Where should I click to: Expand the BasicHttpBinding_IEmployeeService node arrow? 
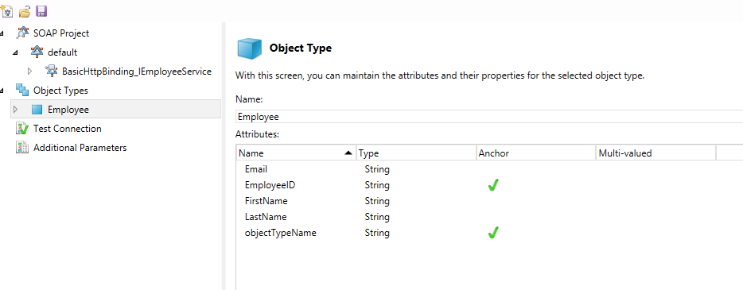pyautogui.click(x=30, y=72)
